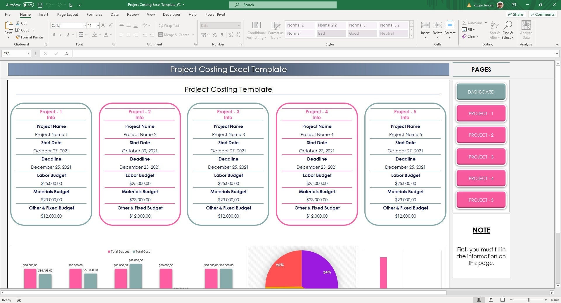Screen dimensions: 561x303
Task: Click the Borders icon
Action: coord(81,35)
